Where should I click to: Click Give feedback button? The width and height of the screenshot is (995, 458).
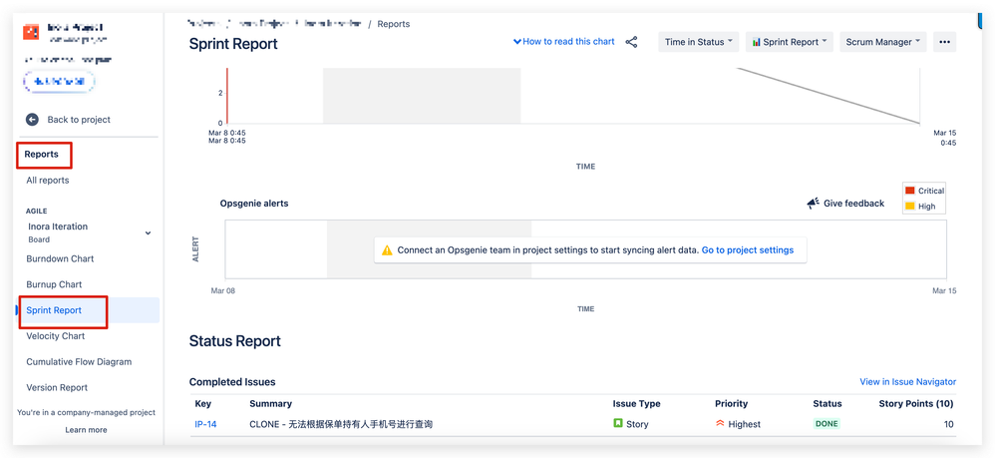coord(845,204)
